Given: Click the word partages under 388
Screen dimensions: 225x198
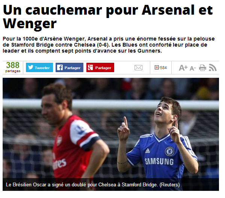Looking at the screenshot, I should coord(13,71).
